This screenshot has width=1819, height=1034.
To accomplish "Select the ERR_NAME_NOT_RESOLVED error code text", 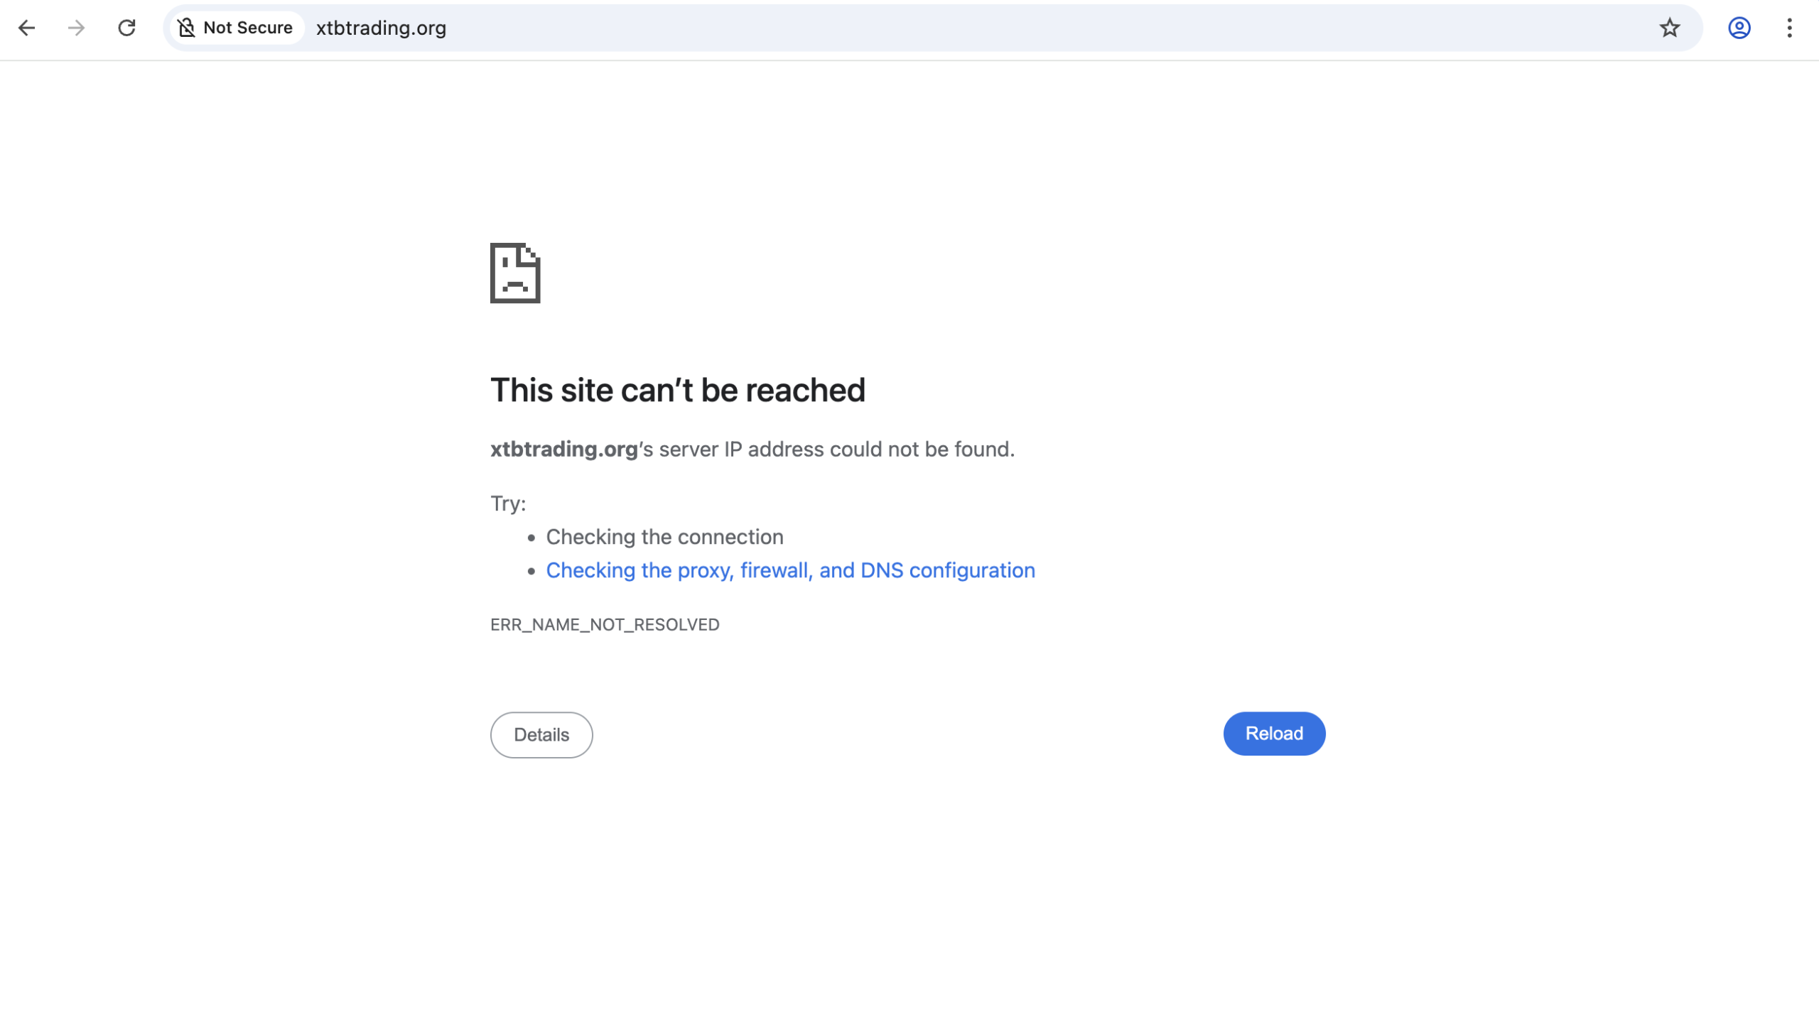I will pyautogui.click(x=605, y=624).
